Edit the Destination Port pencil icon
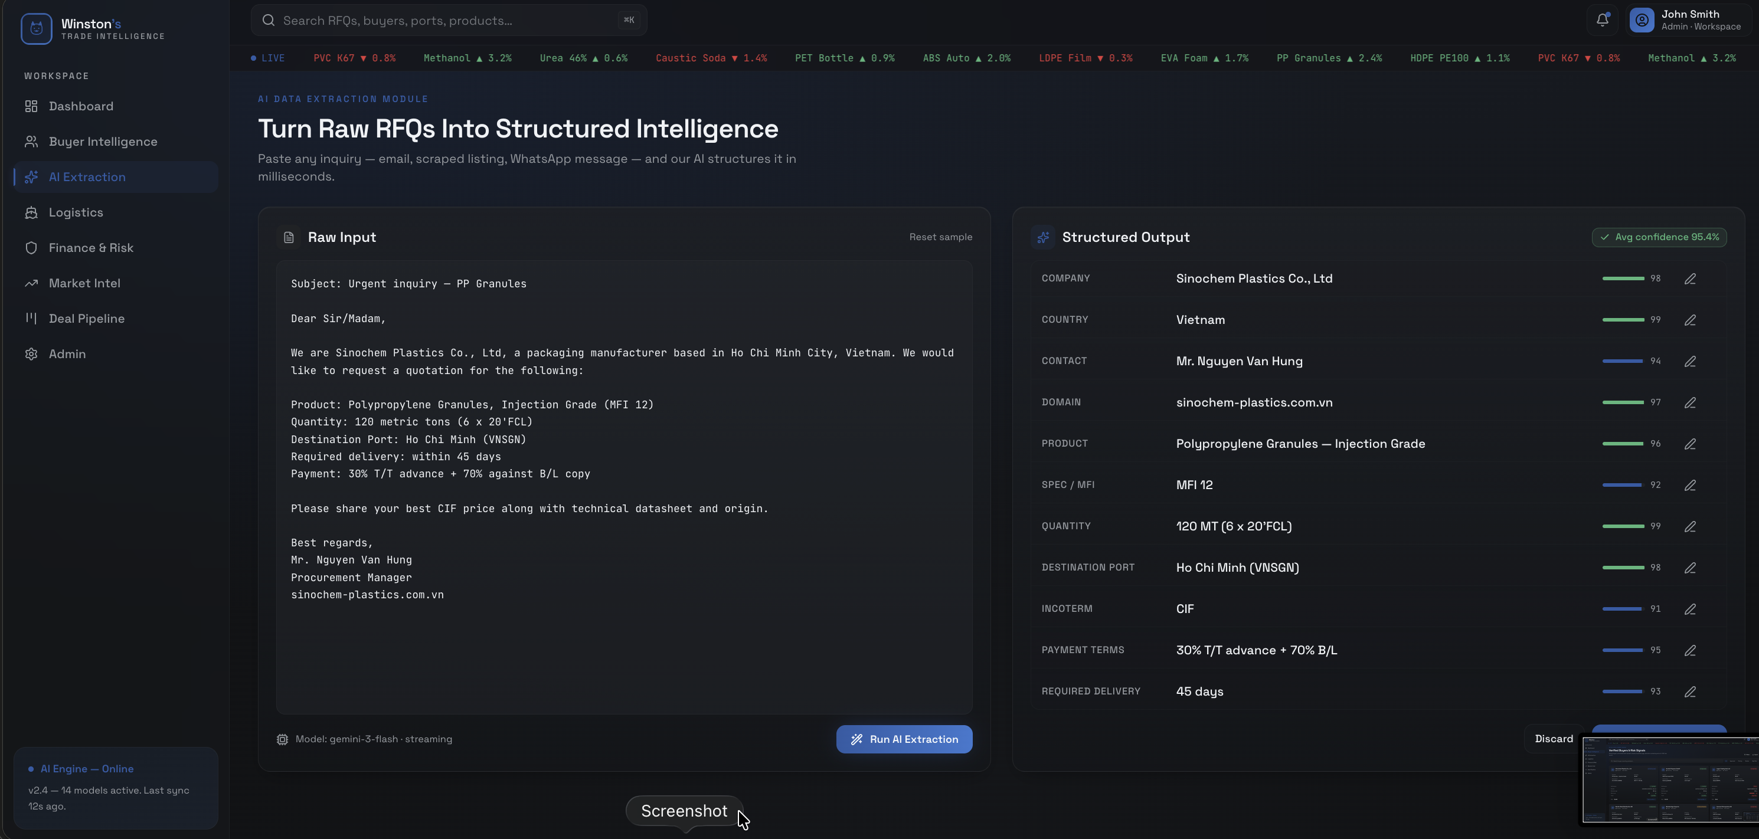The height and width of the screenshot is (839, 1759). pyautogui.click(x=1690, y=568)
